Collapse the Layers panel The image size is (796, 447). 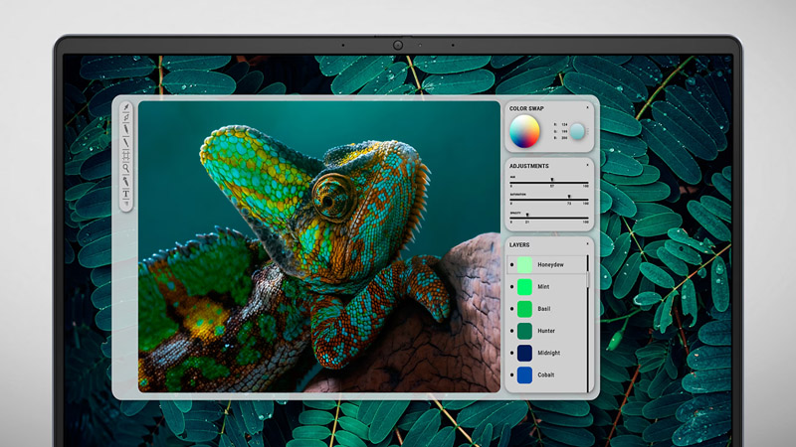click(x=587, y=243)
